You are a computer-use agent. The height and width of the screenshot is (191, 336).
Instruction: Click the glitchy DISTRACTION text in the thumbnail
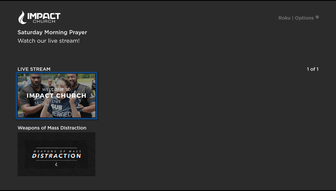(57, 156)
